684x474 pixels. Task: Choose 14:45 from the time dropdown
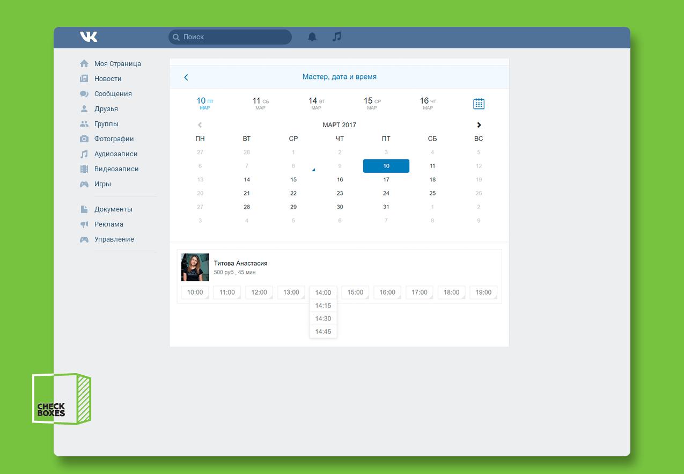tap(323, 332)
